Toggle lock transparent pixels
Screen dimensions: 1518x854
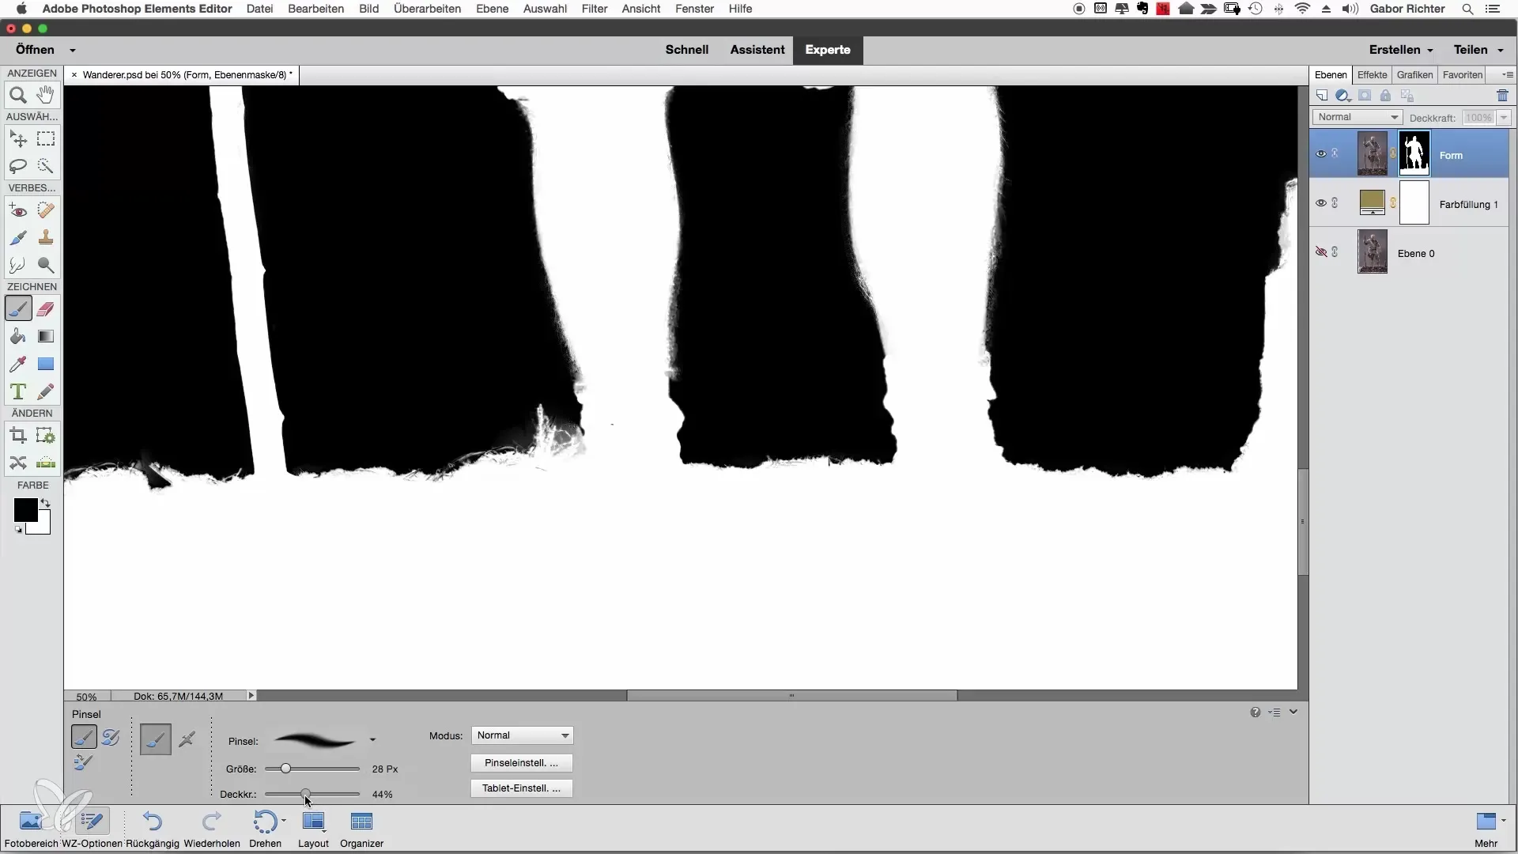[x=1407, y=96]
